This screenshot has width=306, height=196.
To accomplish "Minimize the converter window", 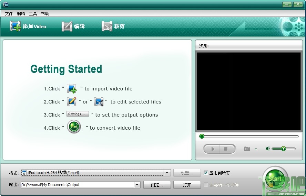I will click(x=287, y=4).
